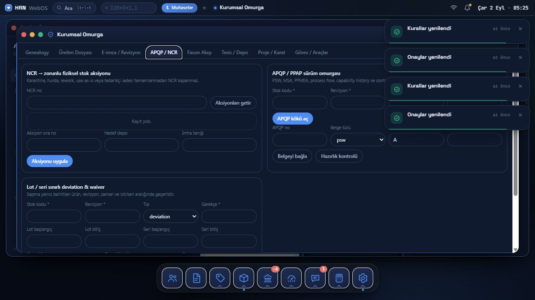Open the Belge türü dropdown showing psw
The width and height of the screenshot is (535, 300).
point(358,140)
